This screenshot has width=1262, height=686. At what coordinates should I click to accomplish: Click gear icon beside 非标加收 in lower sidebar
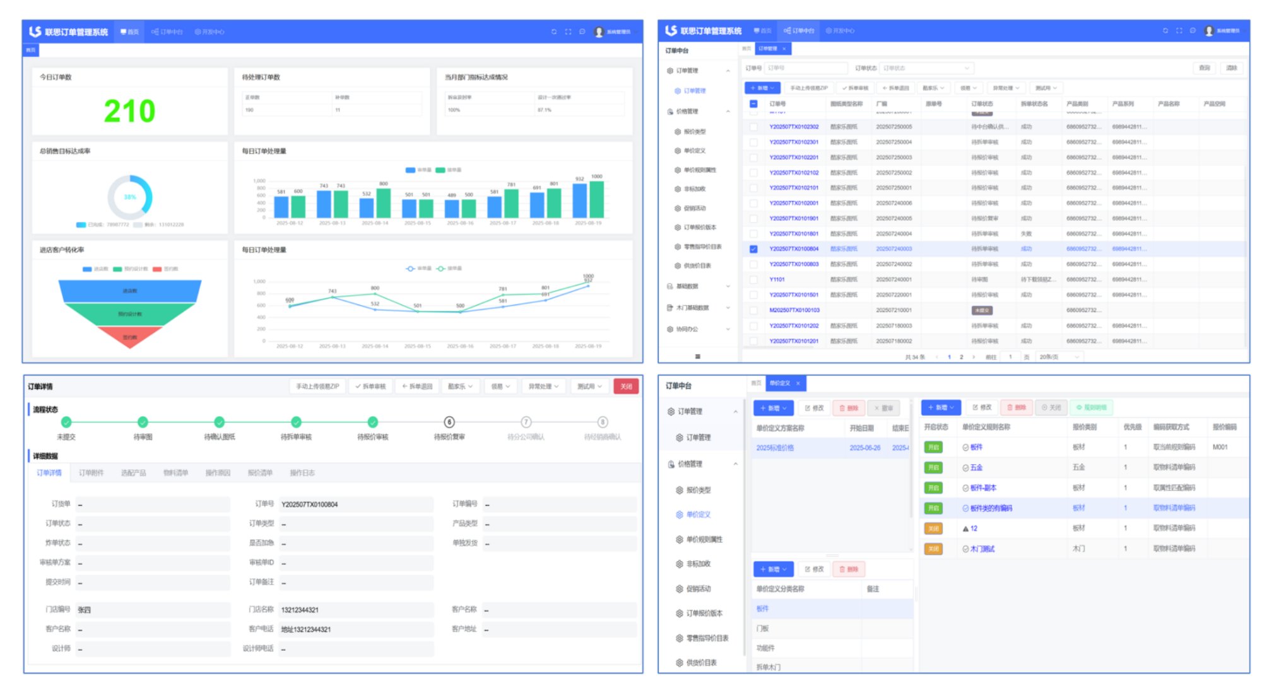(x=679, y=564)
